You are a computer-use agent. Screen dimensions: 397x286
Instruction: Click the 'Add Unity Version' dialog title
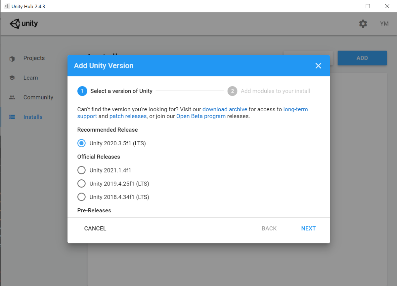pos(104,66)
